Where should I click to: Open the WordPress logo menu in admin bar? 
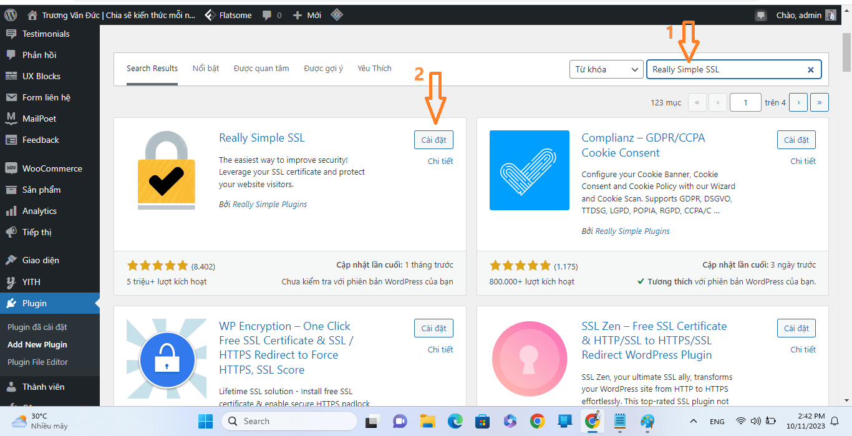(10, 14)
